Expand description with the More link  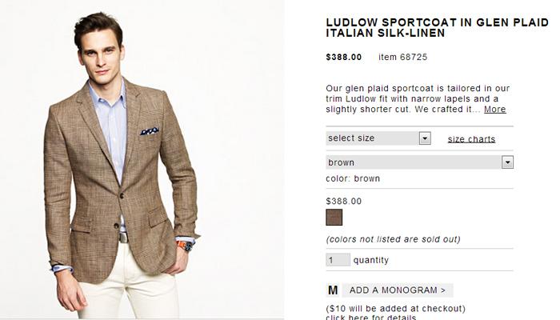(495, 110)
